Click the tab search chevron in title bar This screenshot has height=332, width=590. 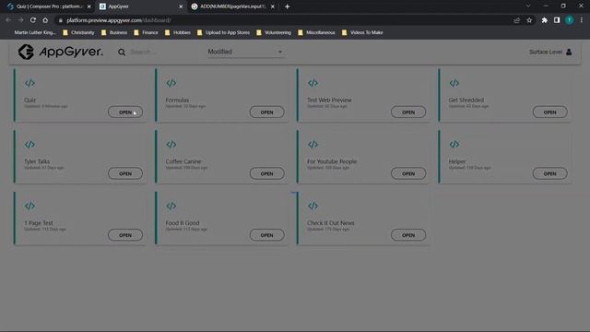[528, 6]
